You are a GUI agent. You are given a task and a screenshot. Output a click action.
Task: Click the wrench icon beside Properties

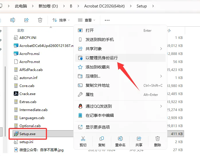click(x=80, y=94)
